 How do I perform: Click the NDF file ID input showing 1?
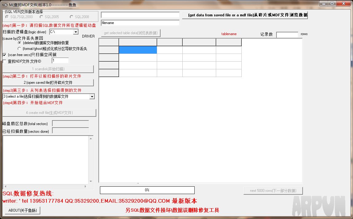(60, 60)
